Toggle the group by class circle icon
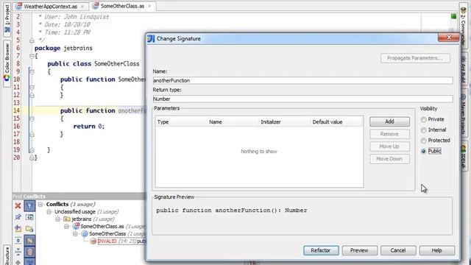 pos(29,252)
